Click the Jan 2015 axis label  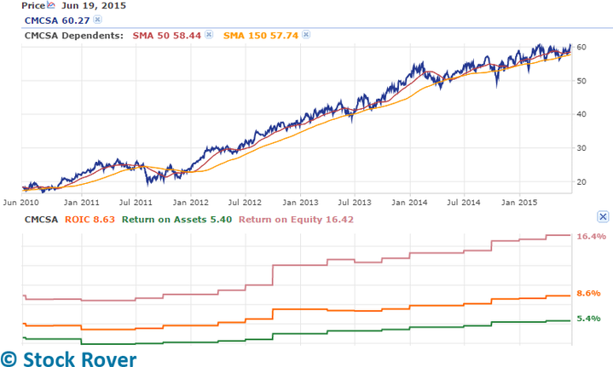(519, 203)
